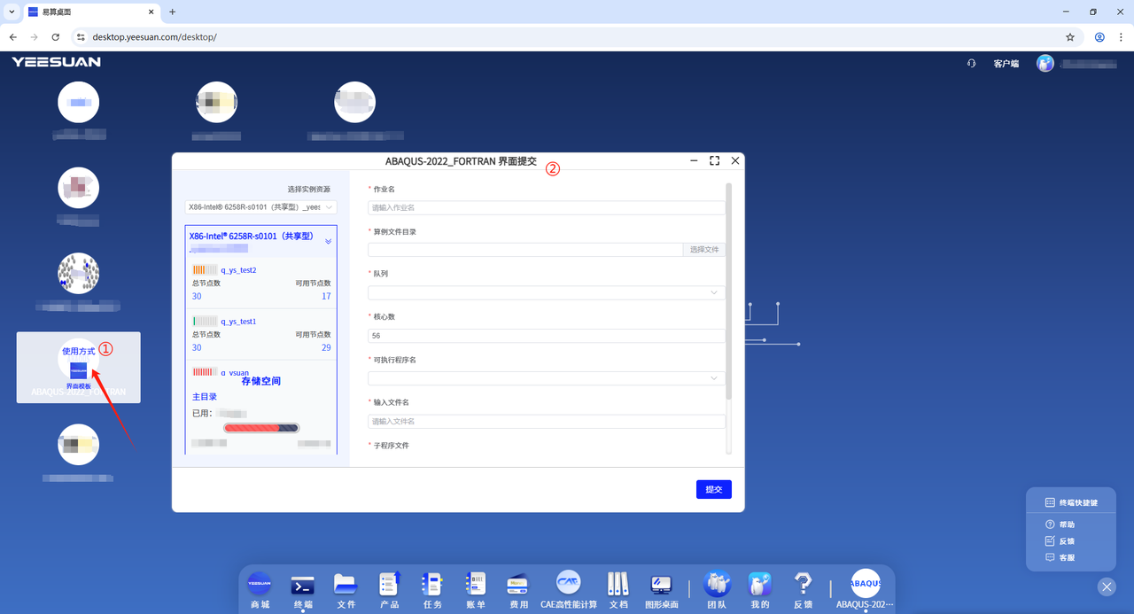This screenshot has width=1134, height=614.
Task: Open the 图形桌面 graphical desktop icon
Action: (661, 585)
